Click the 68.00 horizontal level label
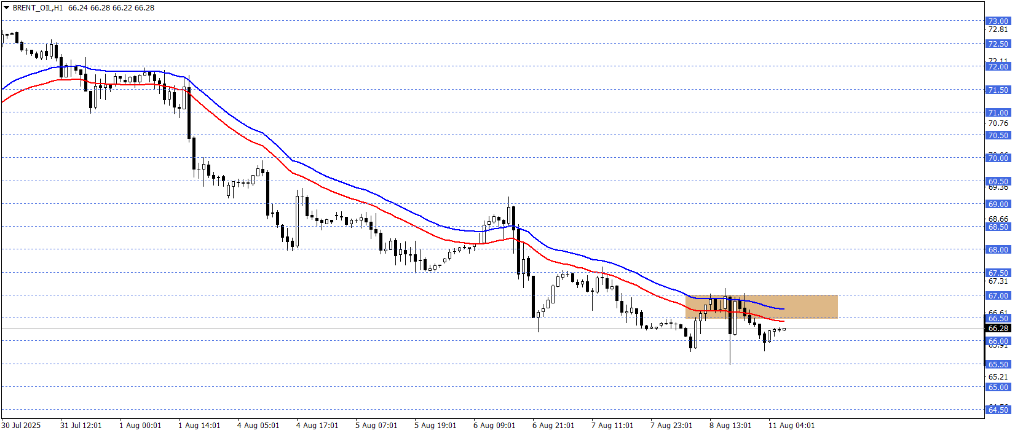This screenshot has height=433, width=1015. point(998,249)
